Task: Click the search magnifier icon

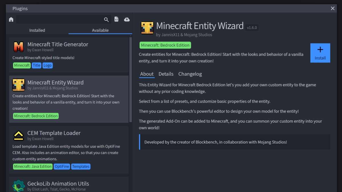Action: pos(106,19)
